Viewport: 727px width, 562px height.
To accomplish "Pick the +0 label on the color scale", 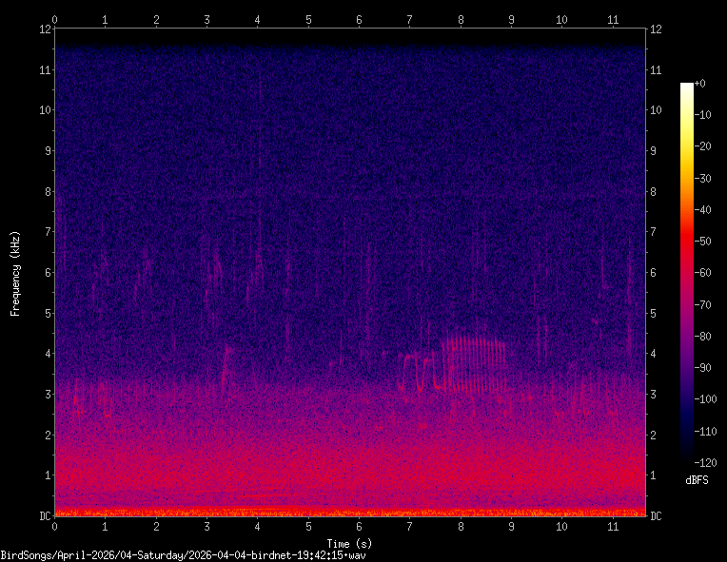I will [x=699, y=84].
